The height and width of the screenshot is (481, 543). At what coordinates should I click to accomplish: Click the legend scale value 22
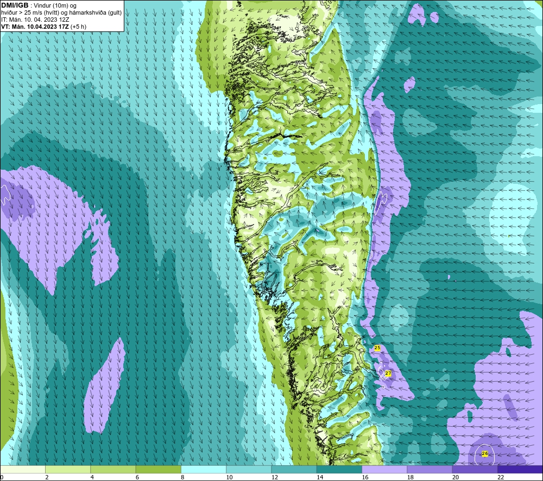[x=501, y=477]
